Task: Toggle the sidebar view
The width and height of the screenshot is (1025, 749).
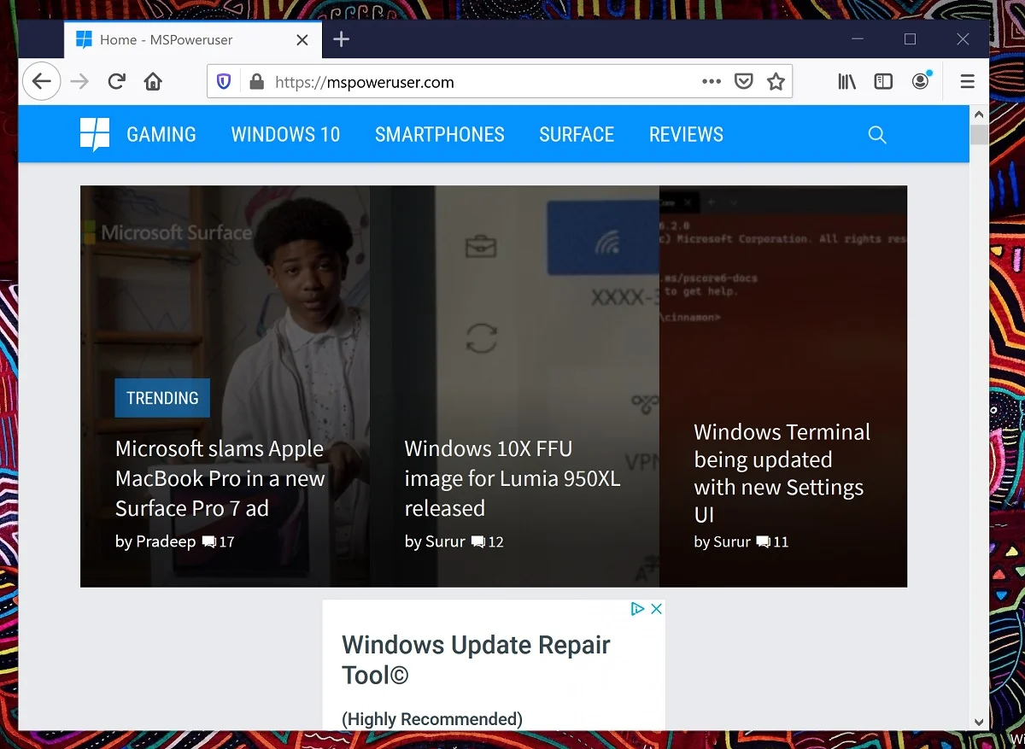Action: click(883, 82)
